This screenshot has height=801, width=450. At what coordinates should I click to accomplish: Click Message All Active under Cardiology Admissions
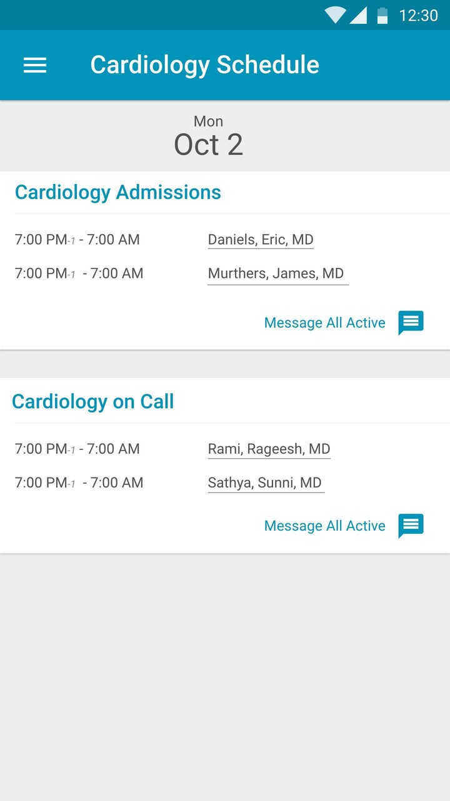tap(324, 323)
